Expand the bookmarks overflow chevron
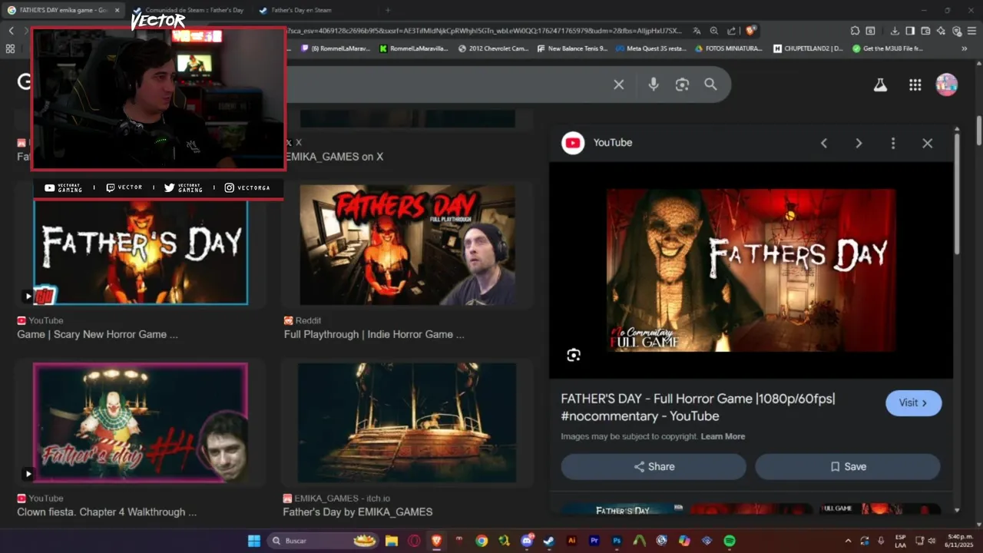Screen dimensions: 983x553 (965, 48)
